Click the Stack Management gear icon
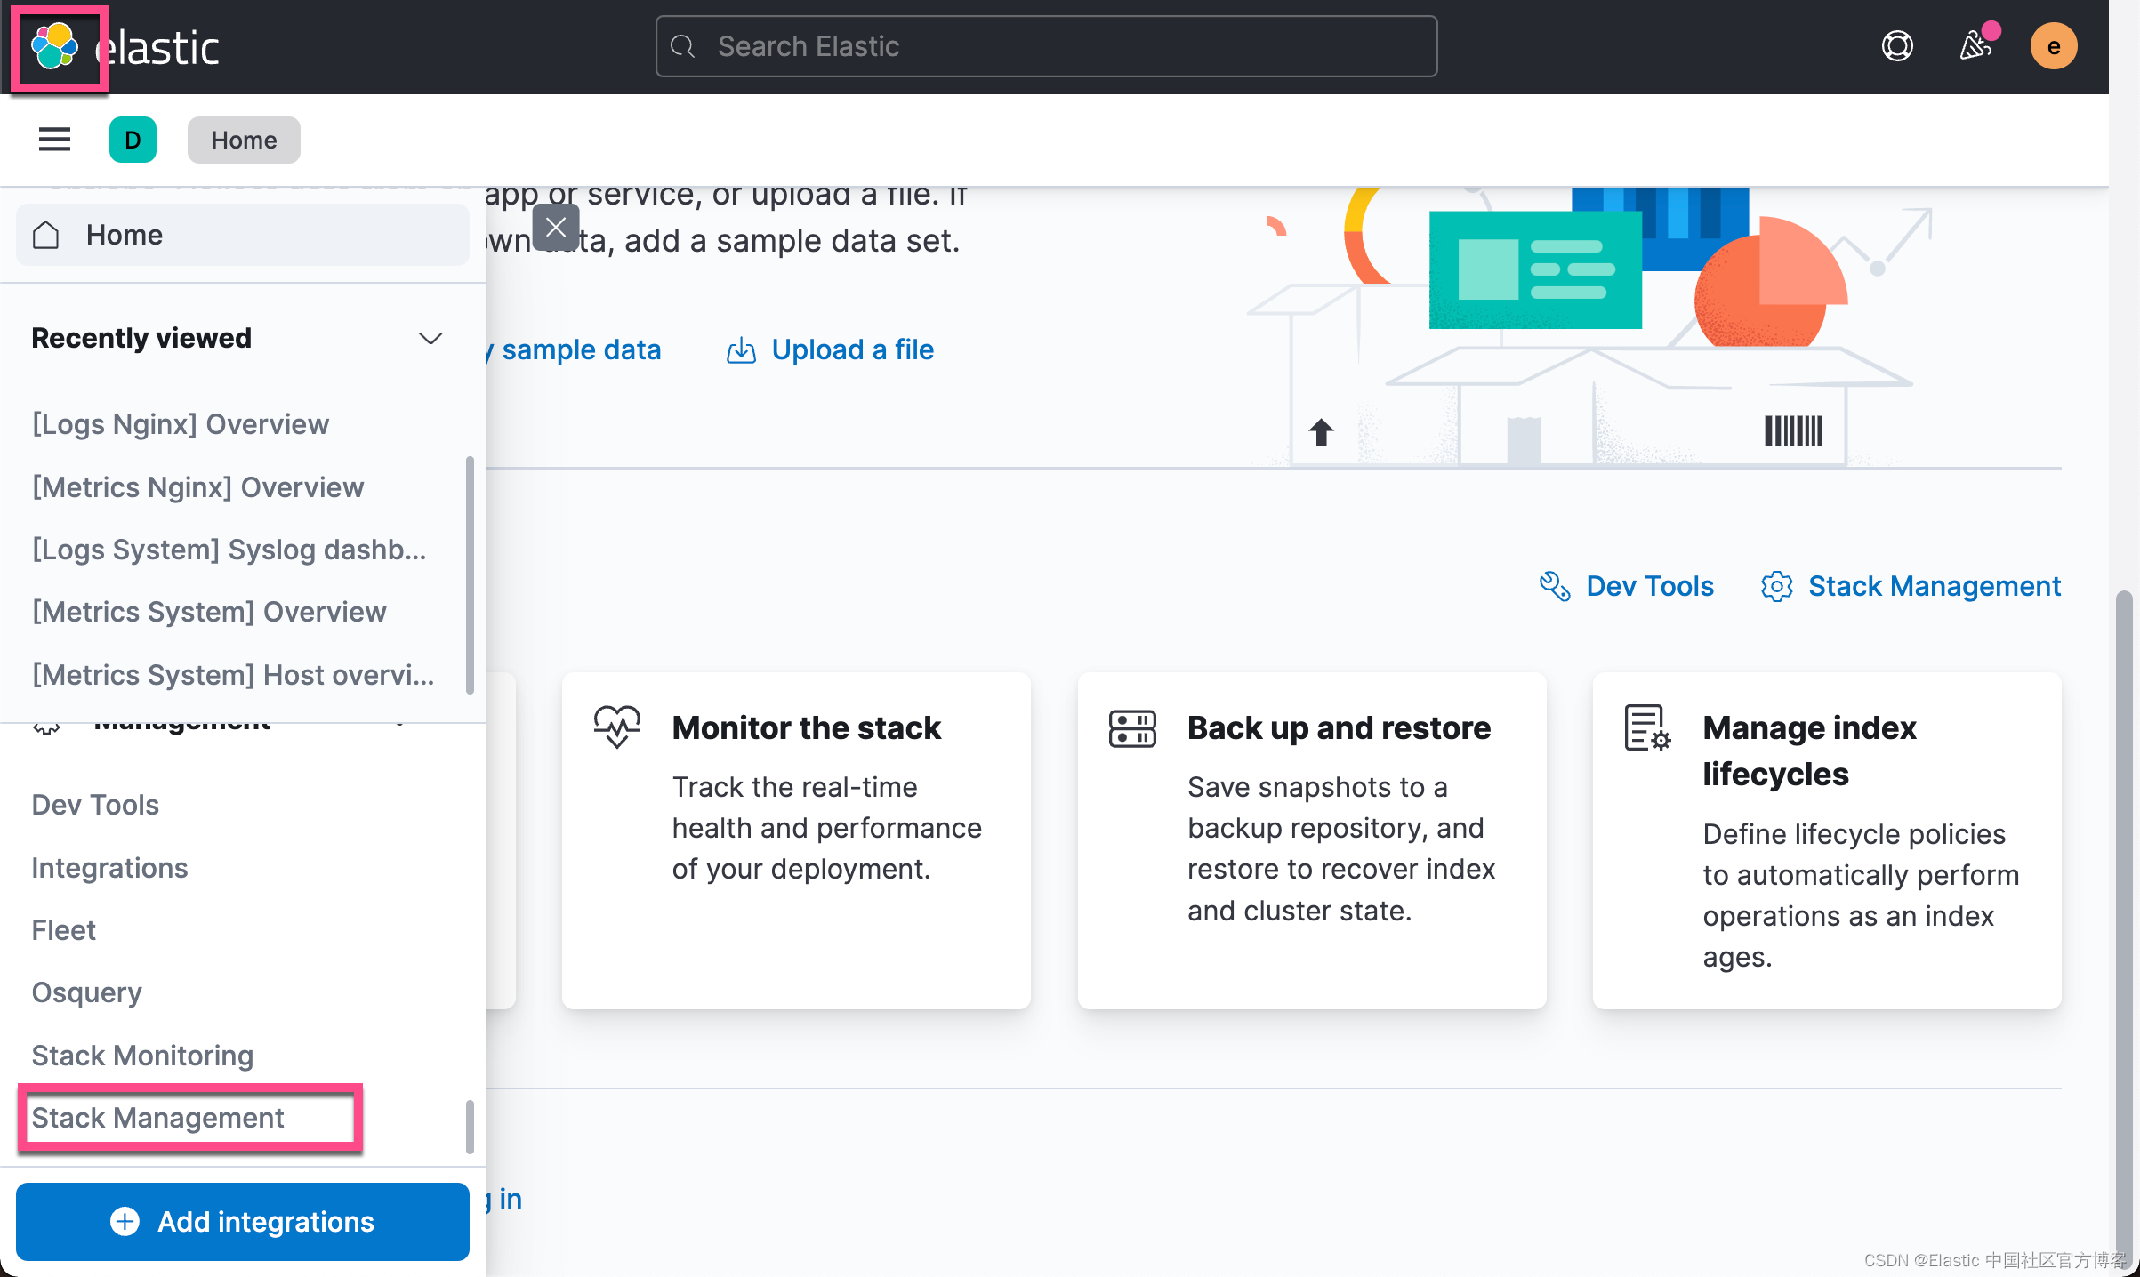 click(x=1777, y=586)
